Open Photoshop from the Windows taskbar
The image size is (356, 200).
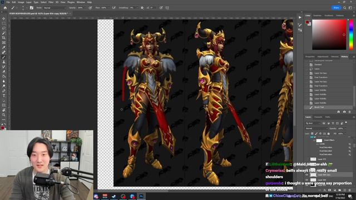pos(141,196)
